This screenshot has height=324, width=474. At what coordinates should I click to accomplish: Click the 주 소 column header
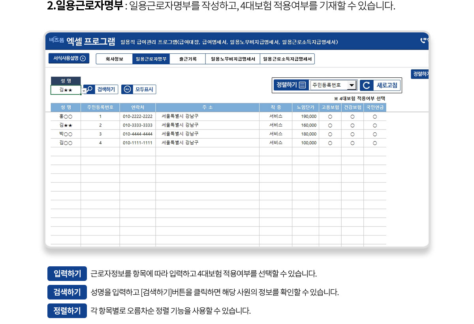[x=207, y=107]
